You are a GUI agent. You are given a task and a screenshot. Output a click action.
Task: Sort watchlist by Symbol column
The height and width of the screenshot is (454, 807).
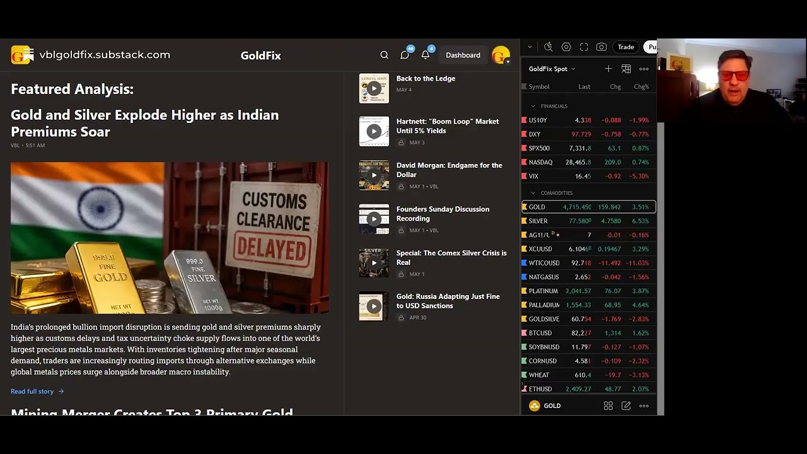tap(539, 86)
